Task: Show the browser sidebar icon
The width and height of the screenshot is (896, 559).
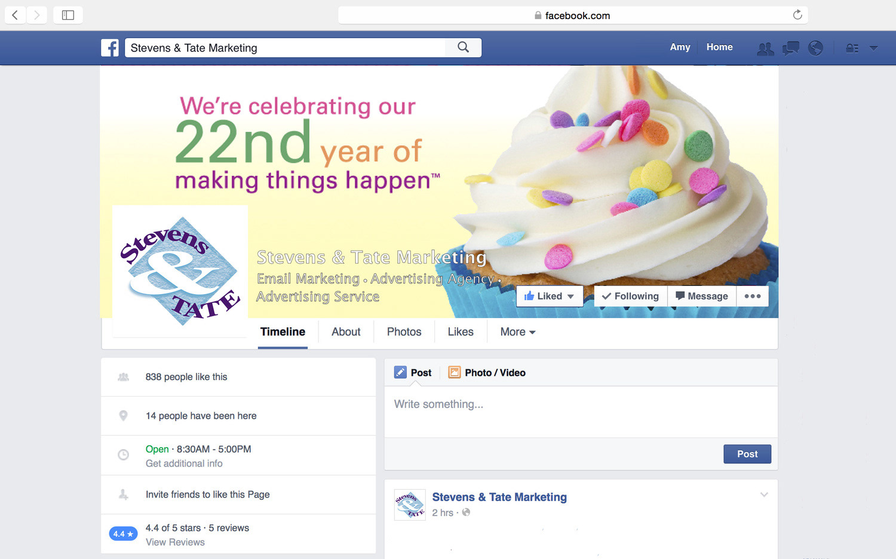Action: click(x=68, y=15)
